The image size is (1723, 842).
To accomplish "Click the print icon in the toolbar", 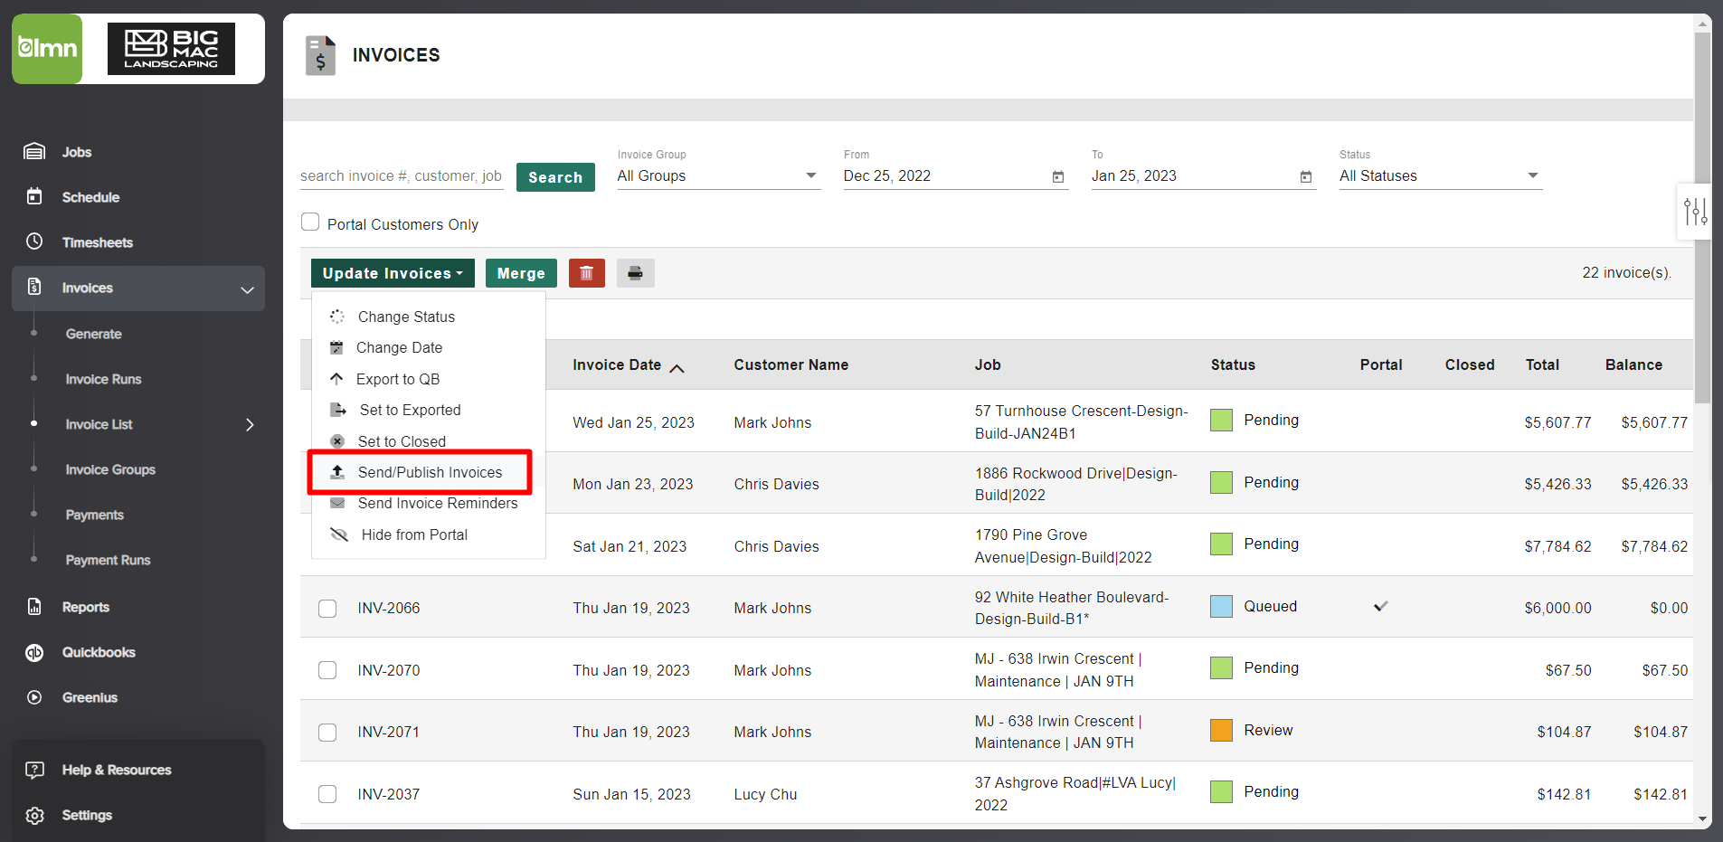I will click(x=635, y=272).
